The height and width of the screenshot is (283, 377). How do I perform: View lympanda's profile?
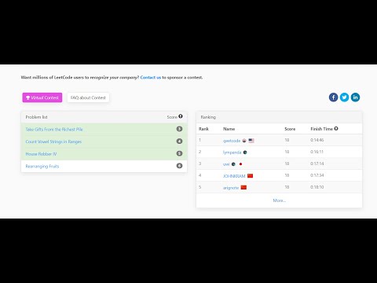pos(232,153)
